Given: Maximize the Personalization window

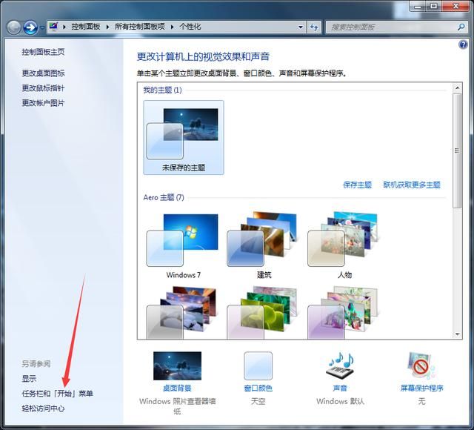Looking at the screenshot, I should 434,6.
